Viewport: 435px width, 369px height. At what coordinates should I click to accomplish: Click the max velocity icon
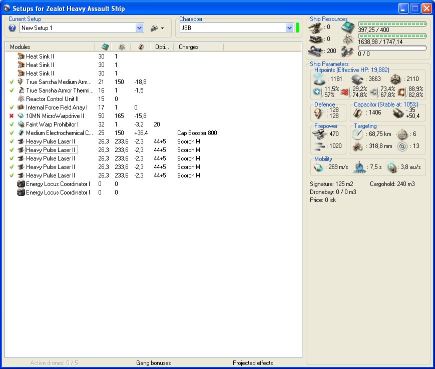click(x=318, y=167)
